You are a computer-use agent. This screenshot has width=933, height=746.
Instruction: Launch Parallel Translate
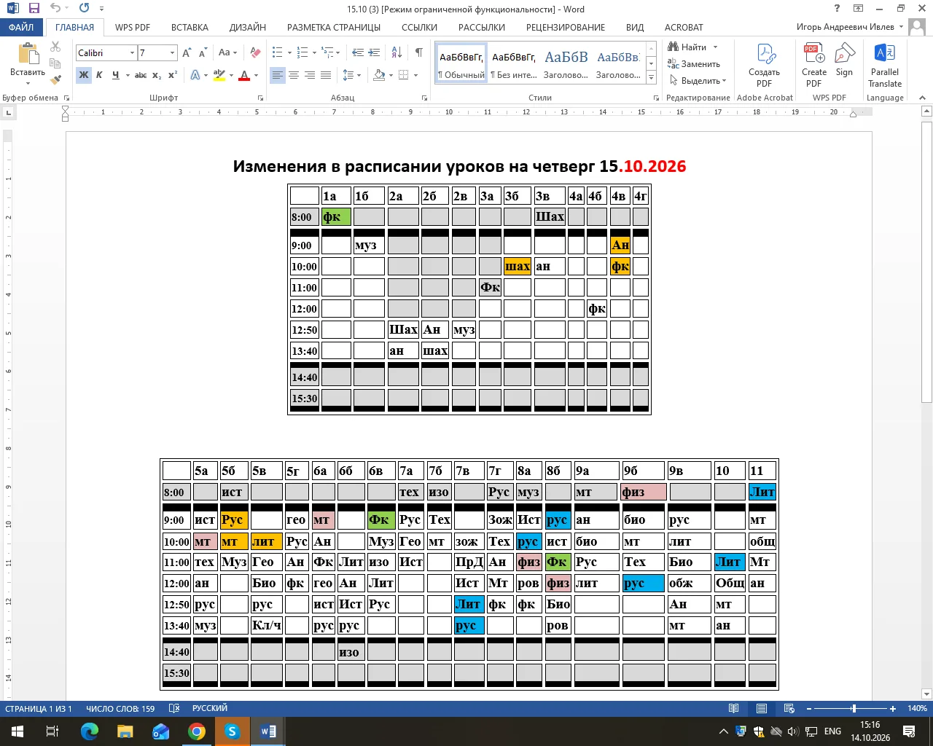point(885,66)
